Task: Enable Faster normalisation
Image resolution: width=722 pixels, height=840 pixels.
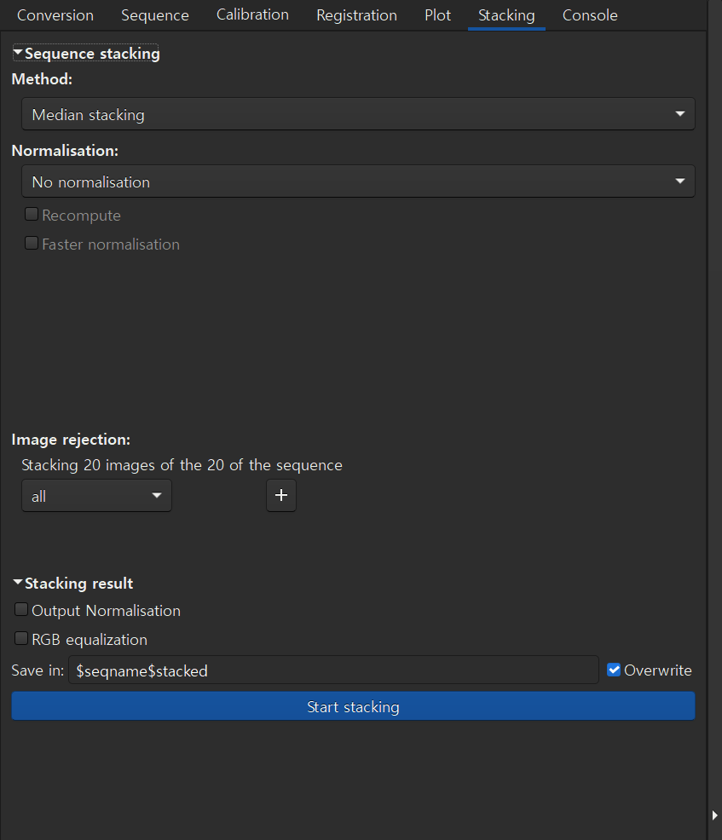Action: tap(32, 243)
